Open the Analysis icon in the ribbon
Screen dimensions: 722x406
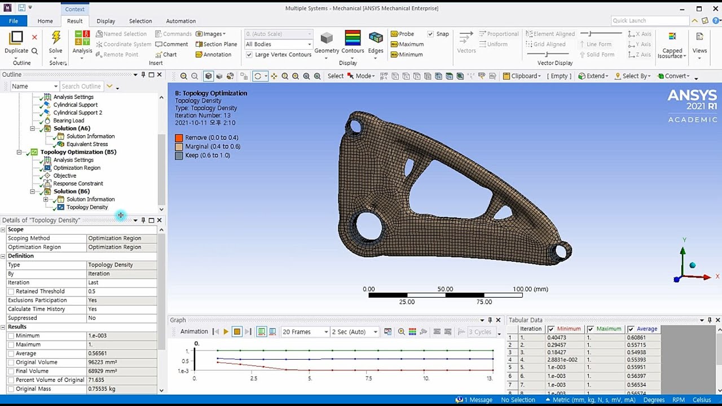82,38
